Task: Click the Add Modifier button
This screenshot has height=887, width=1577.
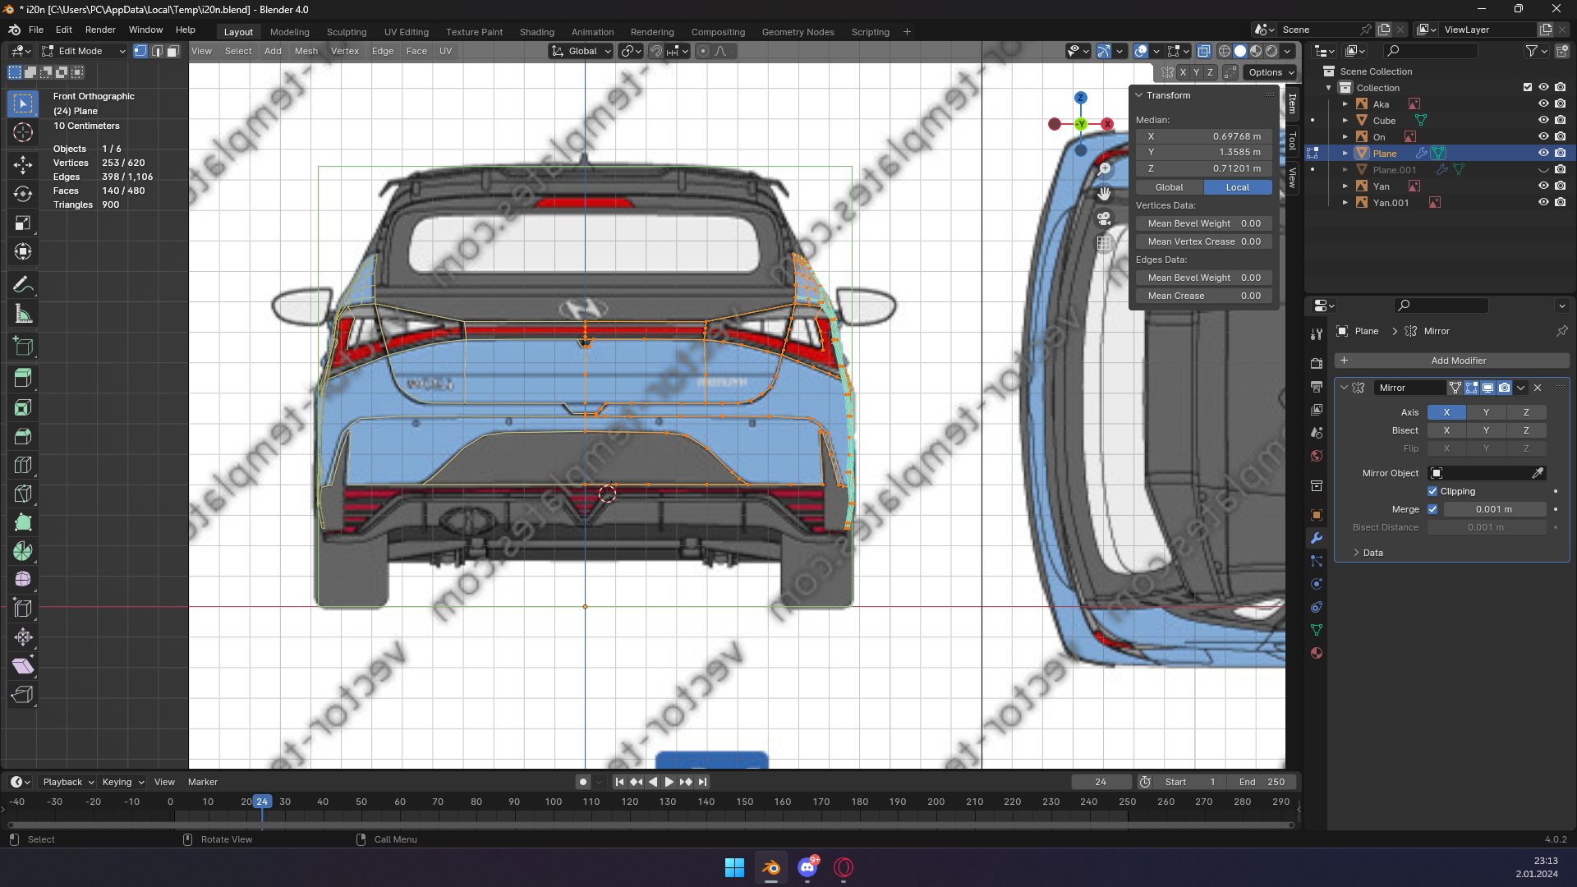Action: pyautogui.click(x=1451, y=361)
